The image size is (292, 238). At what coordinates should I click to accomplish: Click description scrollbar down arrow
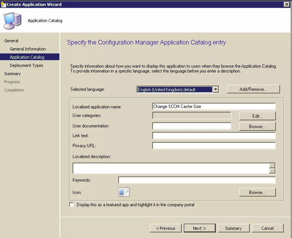point(272,171)
